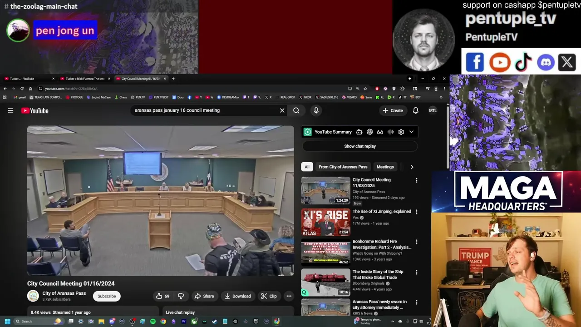The height and width of the screenshot is (327, 581).
Task: Open options for The rise of Xi Jinping
Action: 416,212
